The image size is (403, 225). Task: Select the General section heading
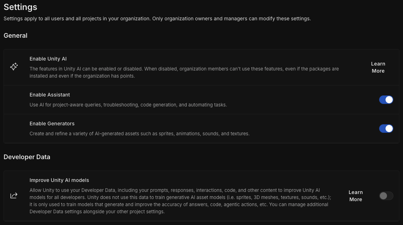pyautogui.click(x=15, y=36)
